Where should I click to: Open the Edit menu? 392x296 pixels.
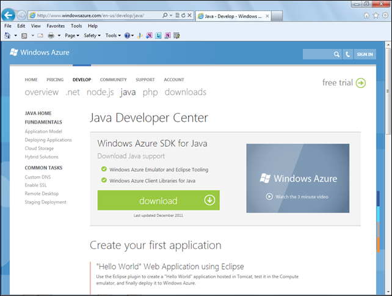click(21, 26)
